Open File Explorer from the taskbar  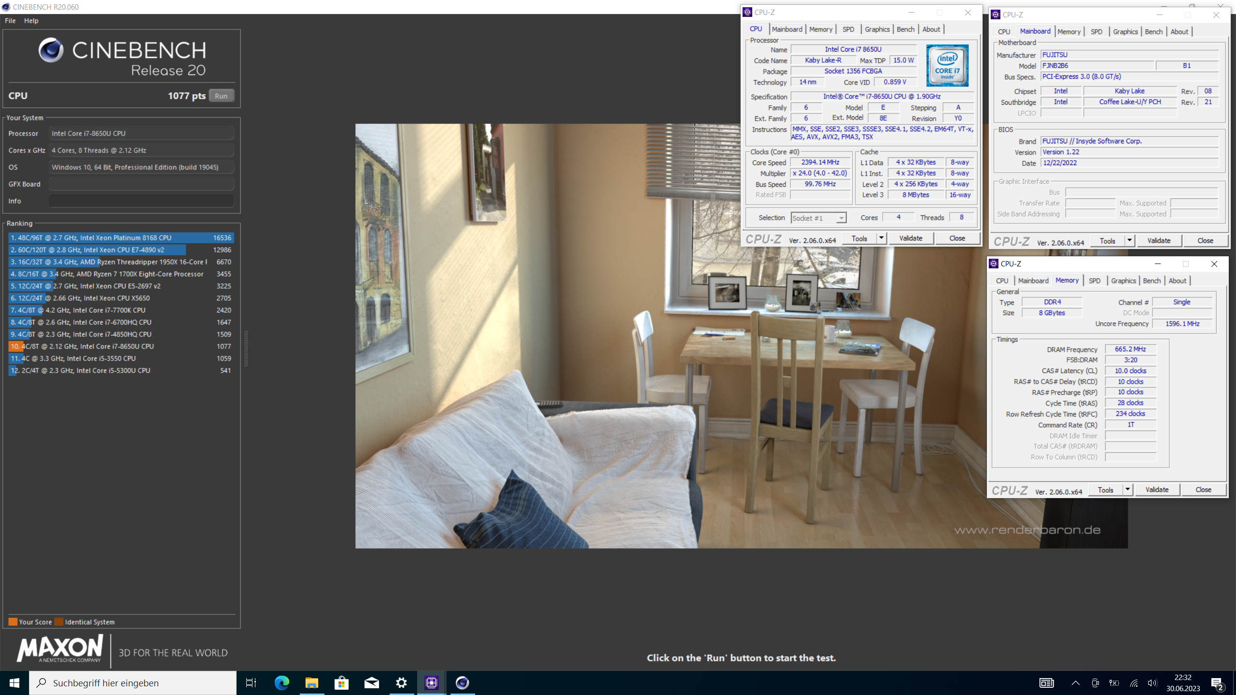[x=311, y=682]
